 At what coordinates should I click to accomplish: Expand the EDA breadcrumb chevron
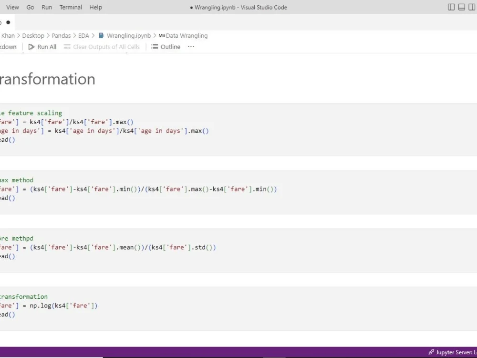pos(93,35)
